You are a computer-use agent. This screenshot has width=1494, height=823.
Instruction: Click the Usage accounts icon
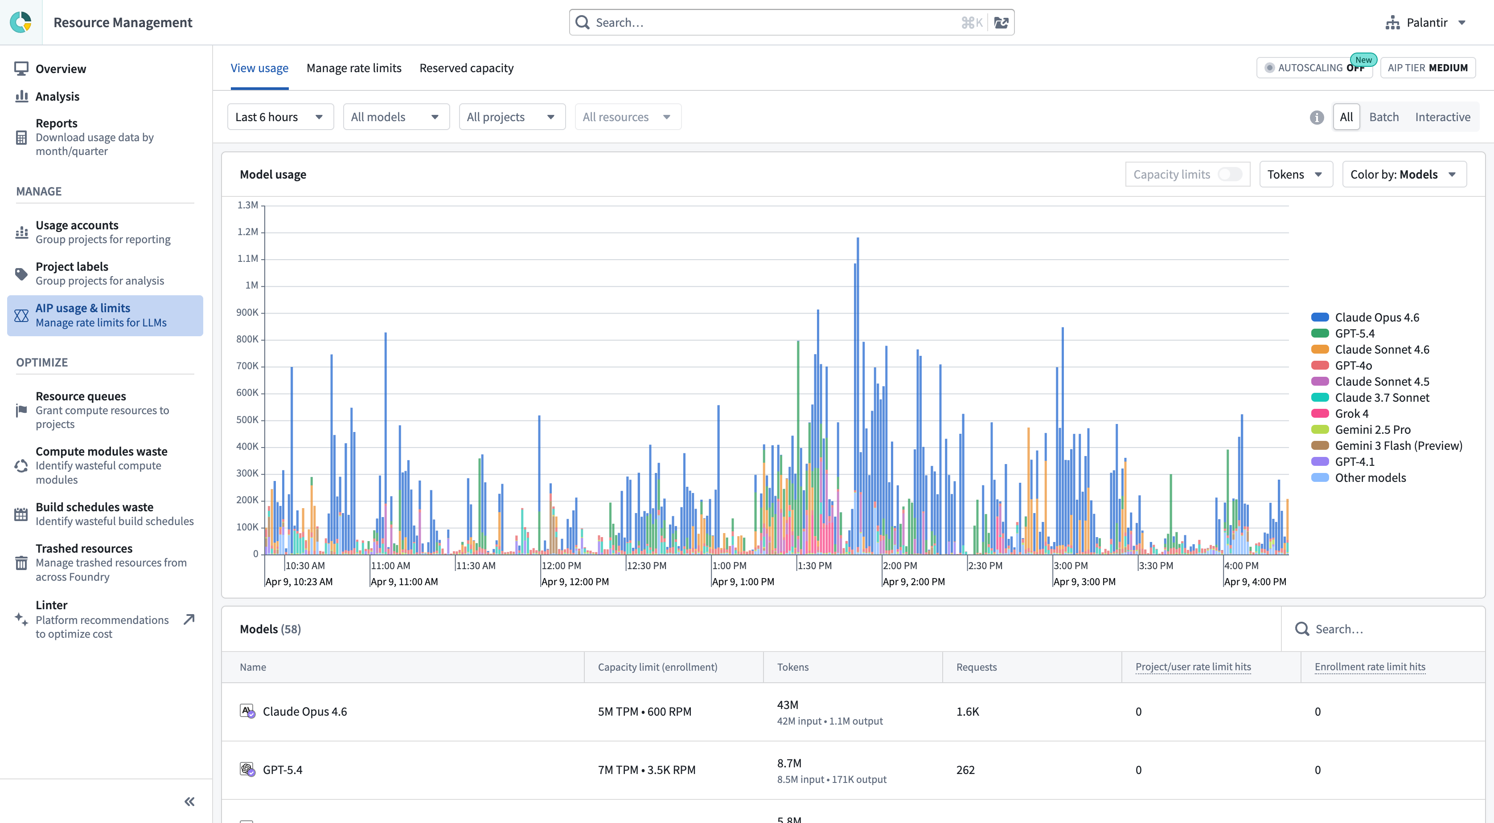[x=21, y=232]
